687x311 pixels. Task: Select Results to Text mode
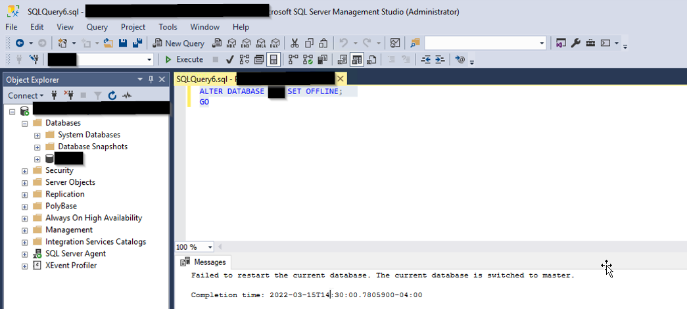pos(343,59)
